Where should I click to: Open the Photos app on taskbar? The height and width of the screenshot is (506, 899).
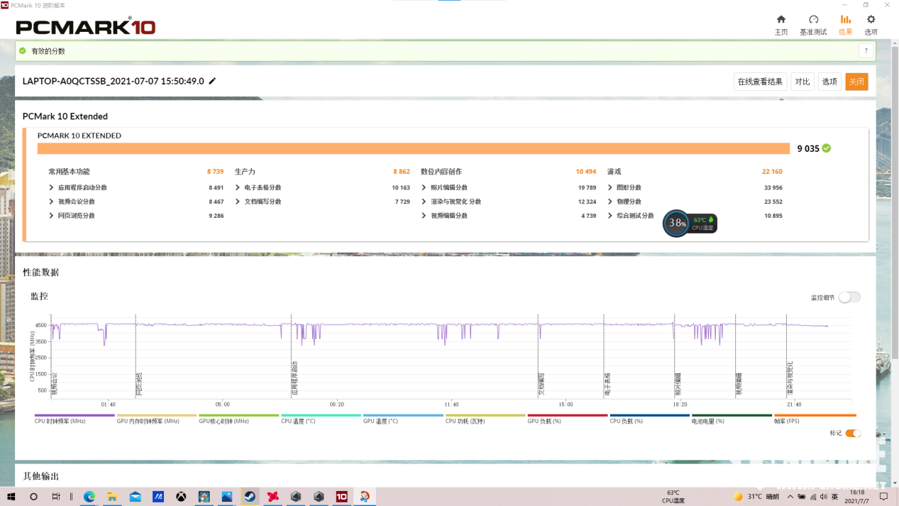coord(227,497)
